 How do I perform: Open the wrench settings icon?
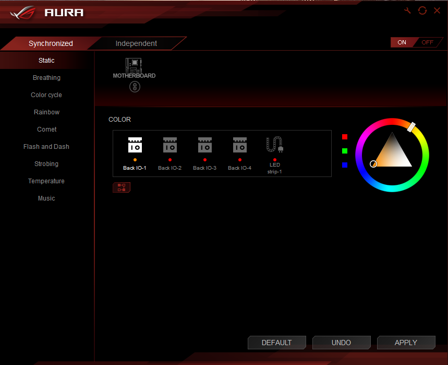coord(407,11)
